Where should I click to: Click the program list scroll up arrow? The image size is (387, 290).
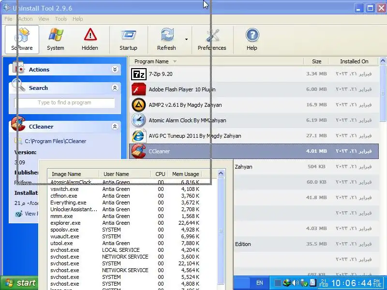[383, 61]
